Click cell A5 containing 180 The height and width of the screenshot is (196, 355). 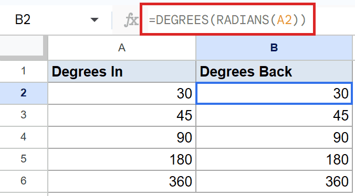tap(122, 159)
